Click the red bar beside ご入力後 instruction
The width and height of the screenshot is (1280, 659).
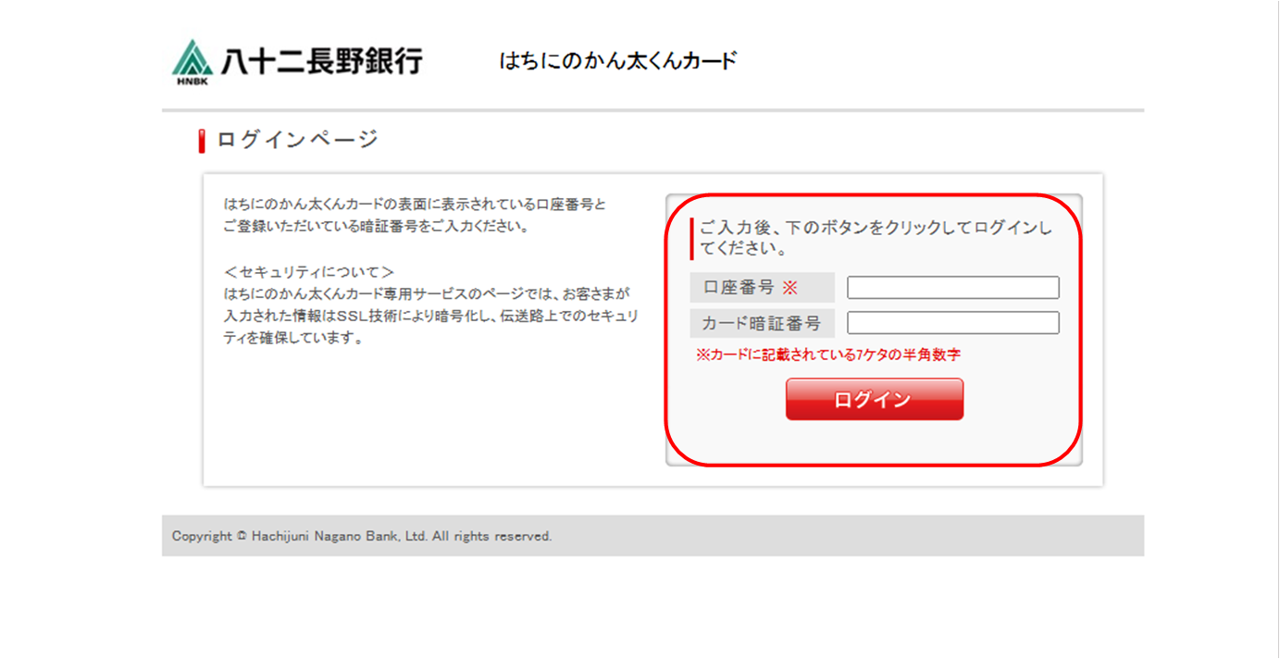coord(691,239)
